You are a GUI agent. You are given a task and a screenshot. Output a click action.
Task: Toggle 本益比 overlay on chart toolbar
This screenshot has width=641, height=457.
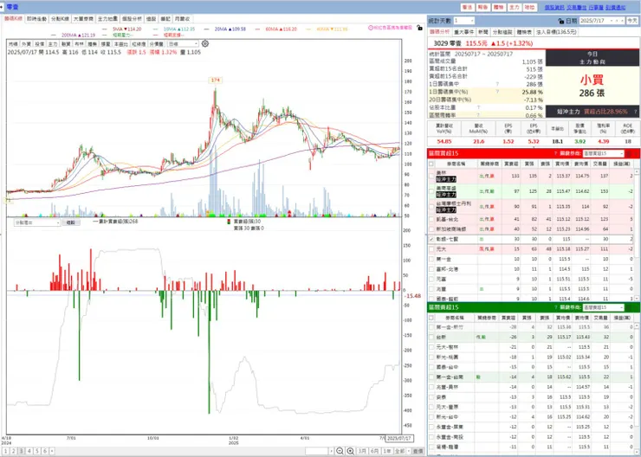[x=120, y=43]
